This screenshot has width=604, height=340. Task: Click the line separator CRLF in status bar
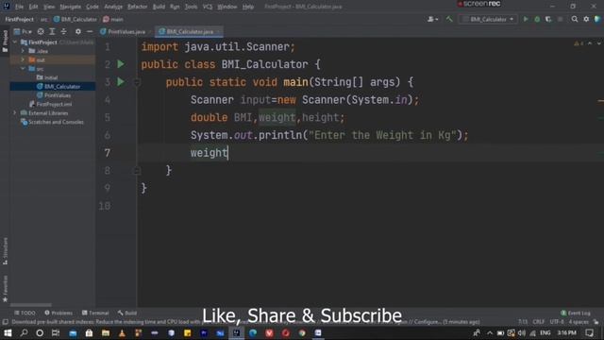tap(539, 321)
